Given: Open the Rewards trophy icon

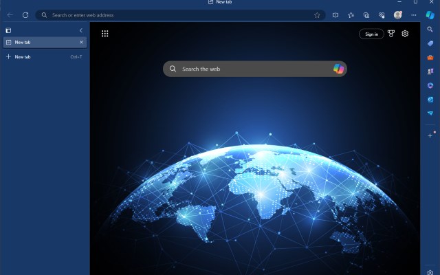Looking at the screenshot, I should click(x=391, y=34).
